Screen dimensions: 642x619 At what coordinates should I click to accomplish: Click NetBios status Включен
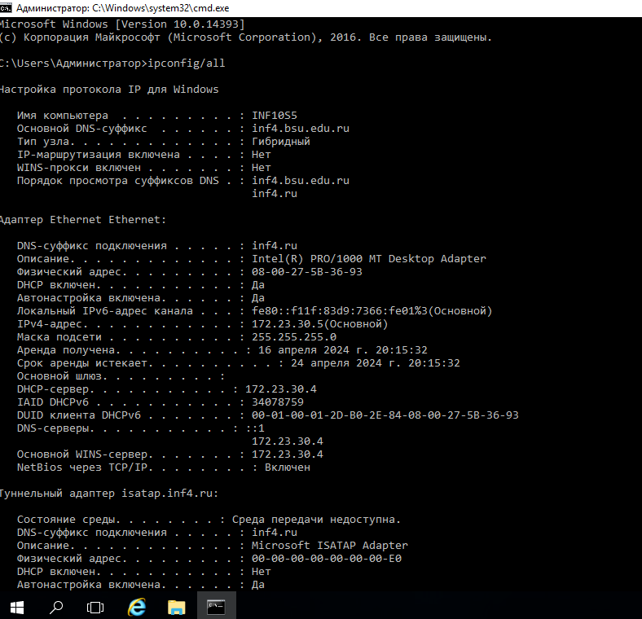coord(288,468)
